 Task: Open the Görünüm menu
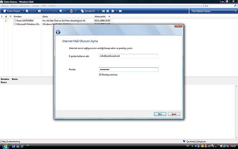[24, 6]
